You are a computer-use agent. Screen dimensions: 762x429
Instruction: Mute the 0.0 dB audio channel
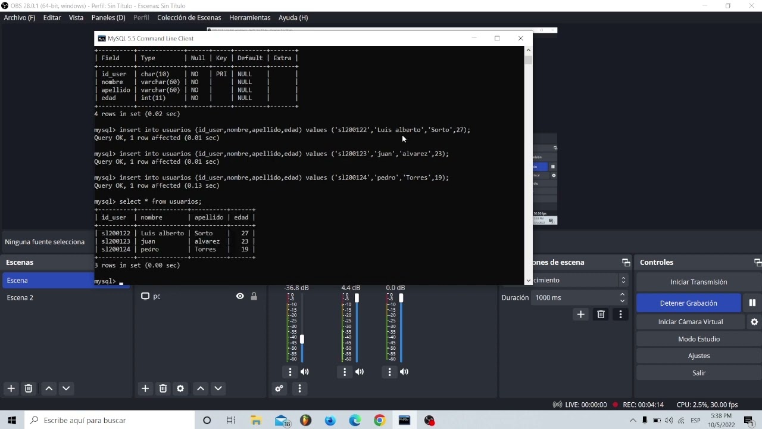point(404,372)
